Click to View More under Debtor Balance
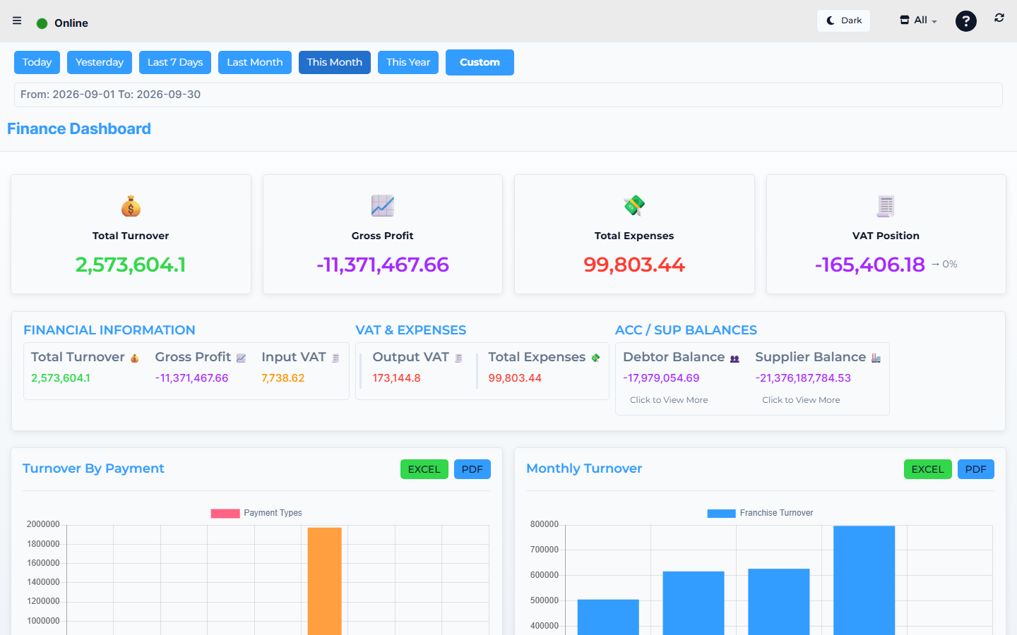Viewport: 1017px width, 635px height. (x=669, y=400)
